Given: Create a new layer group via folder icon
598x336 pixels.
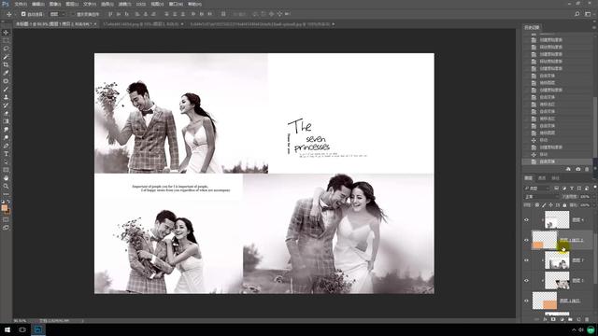Looking at the screenshot, I should coord(570,319).
